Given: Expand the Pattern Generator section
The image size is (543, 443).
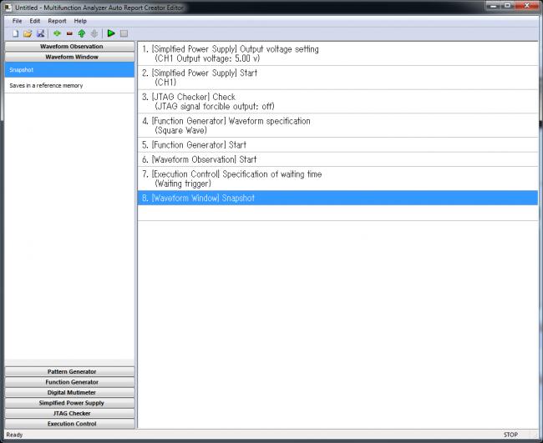Looking at the screenshot, I should tap(70, 371).
